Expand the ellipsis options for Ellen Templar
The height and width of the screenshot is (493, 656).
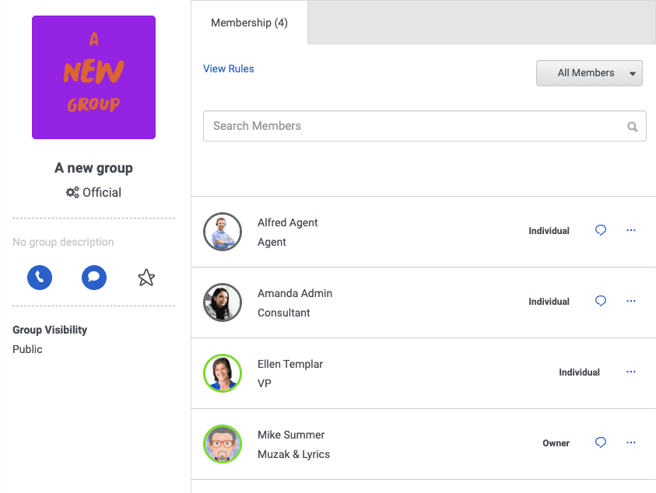tap(630, 372)
